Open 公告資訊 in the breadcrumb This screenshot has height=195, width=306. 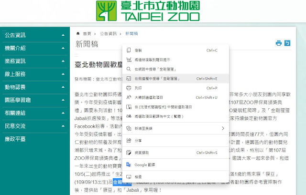click(108, 34)
